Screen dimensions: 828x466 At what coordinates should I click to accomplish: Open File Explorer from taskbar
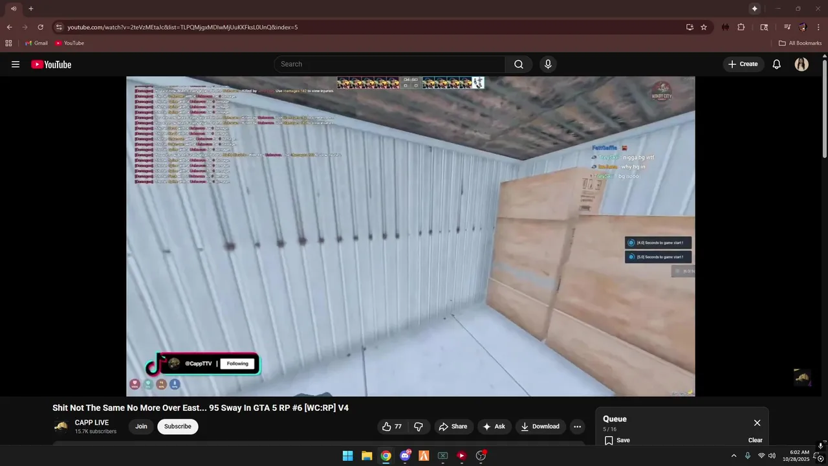pos(367,456)
